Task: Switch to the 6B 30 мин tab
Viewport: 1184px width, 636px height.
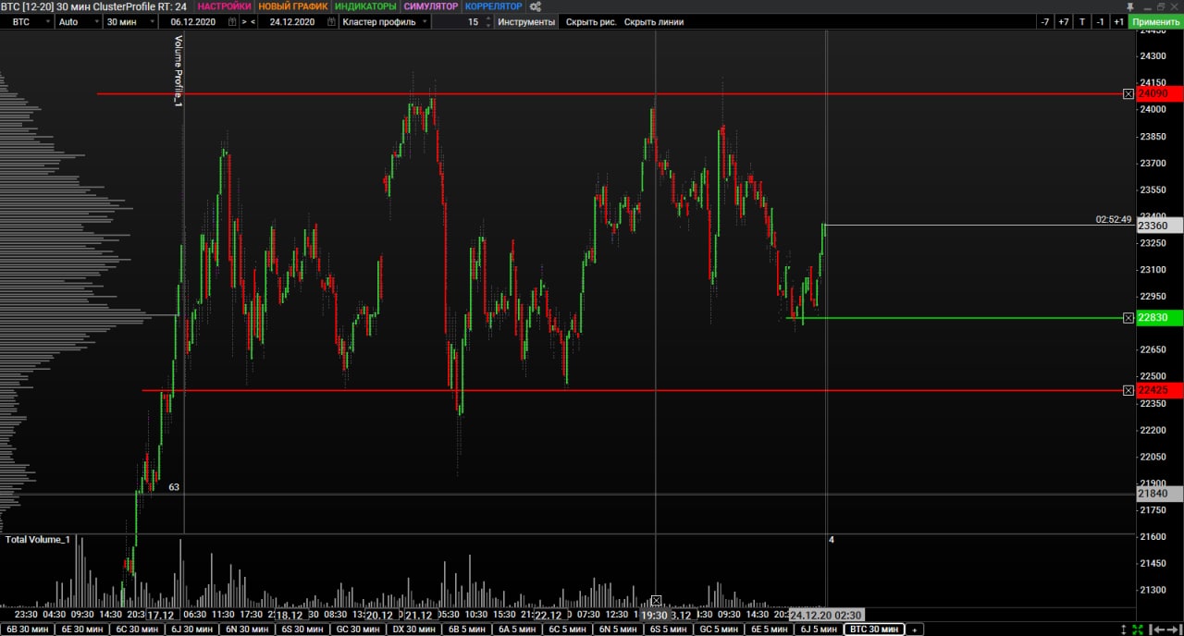Action: click(27, 630)
